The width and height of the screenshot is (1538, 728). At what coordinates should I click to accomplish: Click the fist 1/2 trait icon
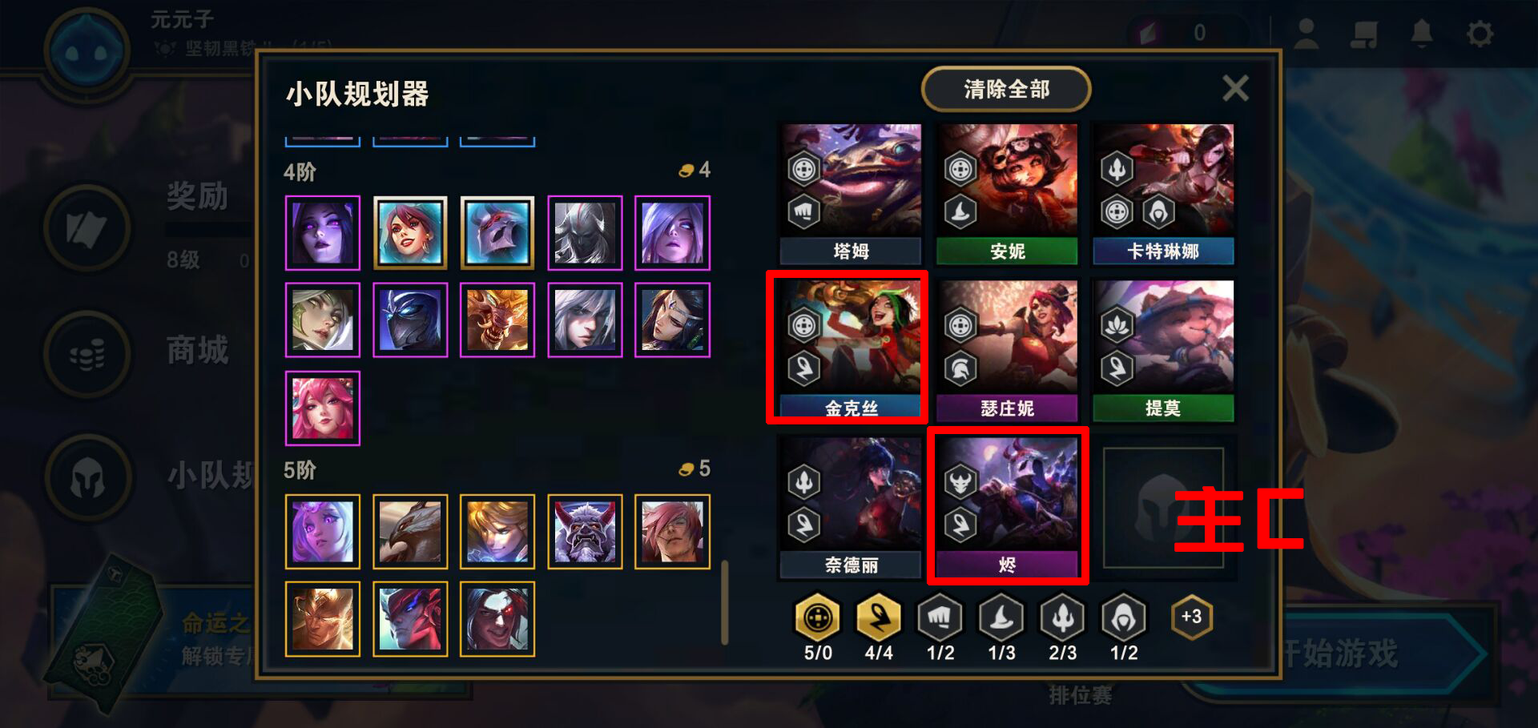(940, 617)
